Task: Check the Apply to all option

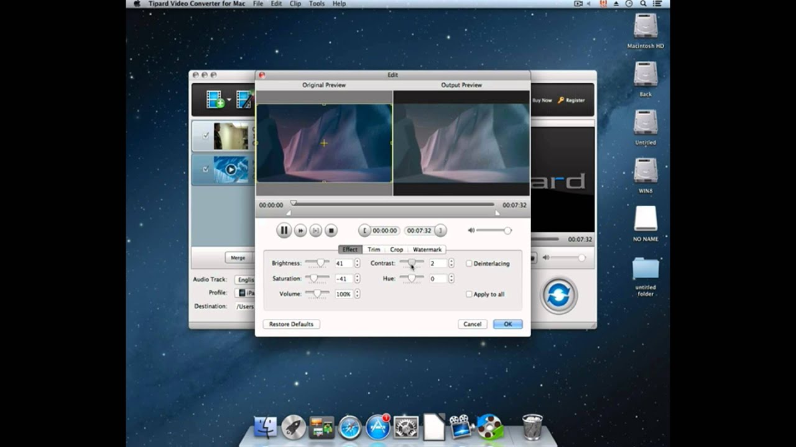Action: [469, 294]
